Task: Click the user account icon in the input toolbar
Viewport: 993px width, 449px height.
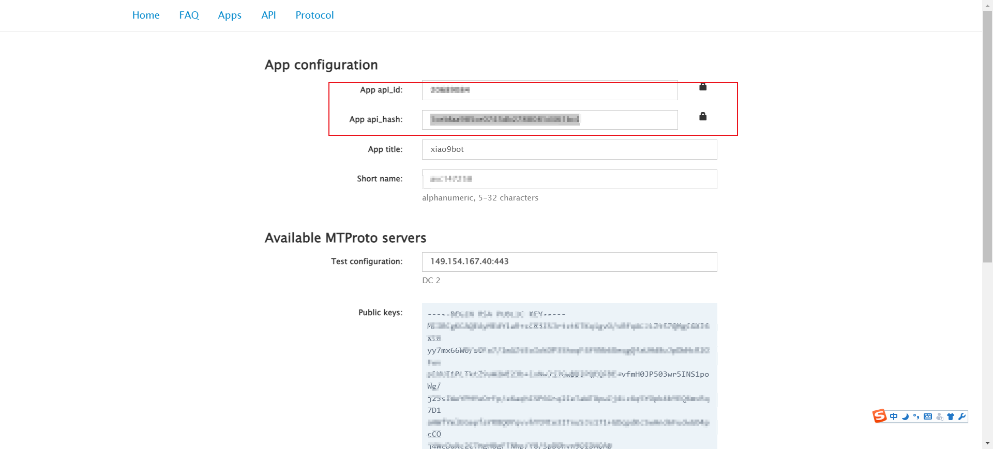Action: [940, 416]
